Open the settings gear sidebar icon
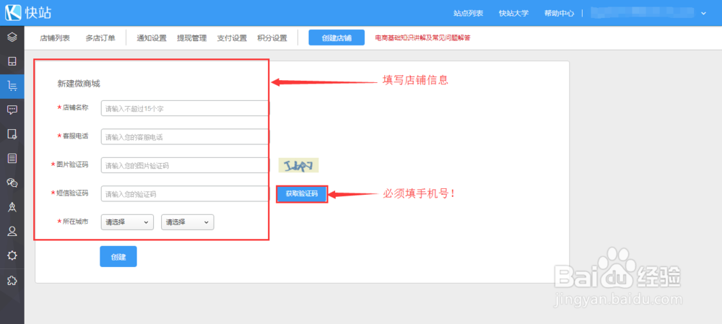Screen dimensions: 722x324 pyautogui.click(x=12, y=255)
